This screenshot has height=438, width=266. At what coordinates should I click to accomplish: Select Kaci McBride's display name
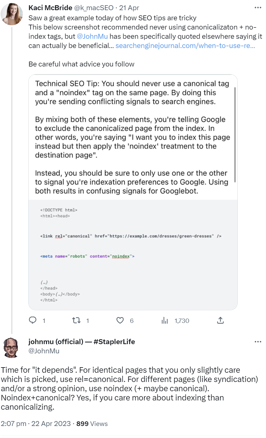[50, 8]
